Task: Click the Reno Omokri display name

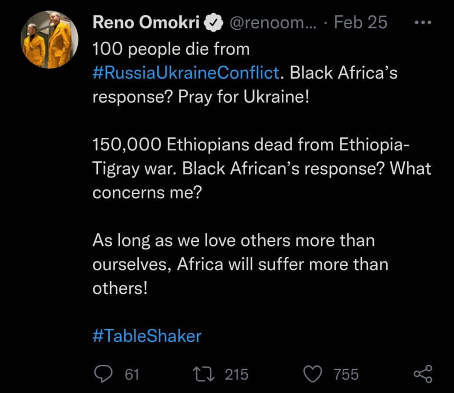Action: (146, 23)
